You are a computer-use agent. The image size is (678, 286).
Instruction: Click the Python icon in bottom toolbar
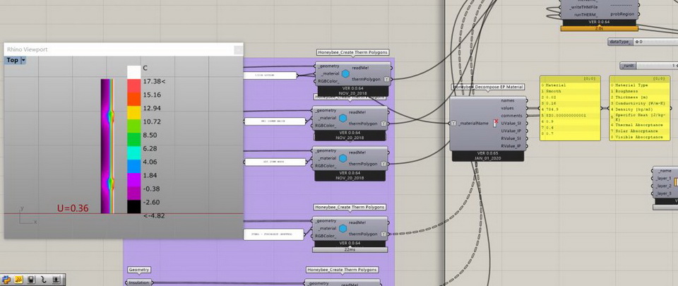[6, 280]
